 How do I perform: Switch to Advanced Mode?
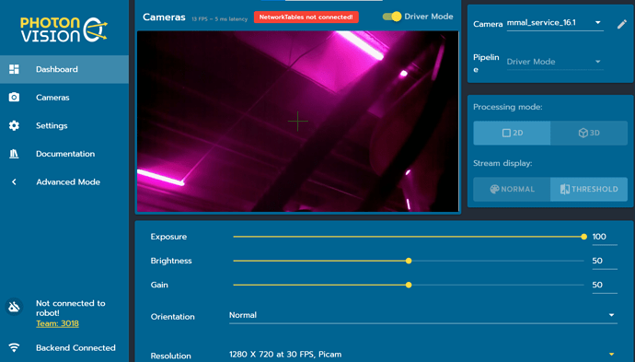click(64, 182)
